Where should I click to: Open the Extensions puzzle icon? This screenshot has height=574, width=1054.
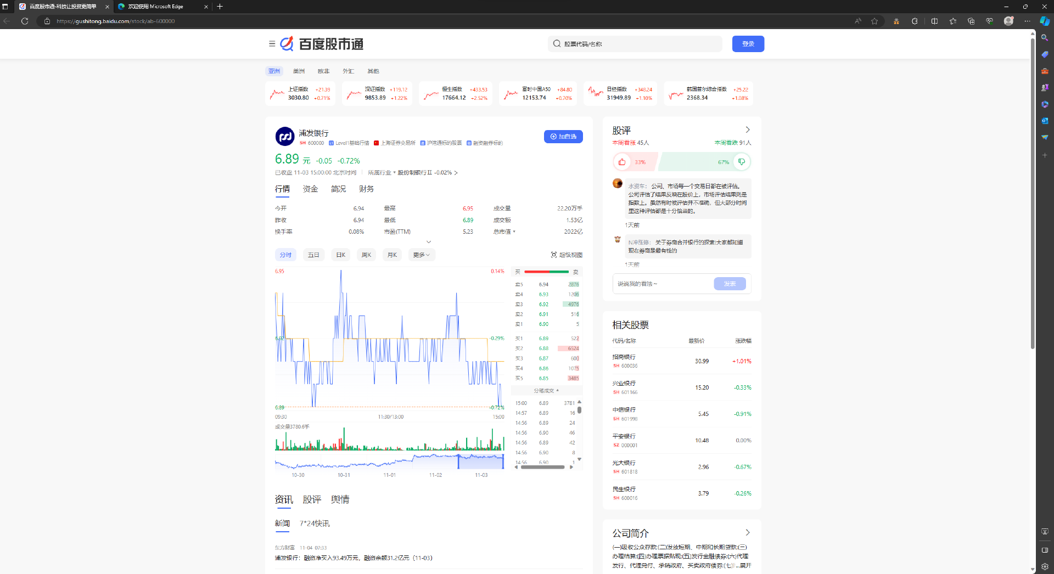coord(915,21)
